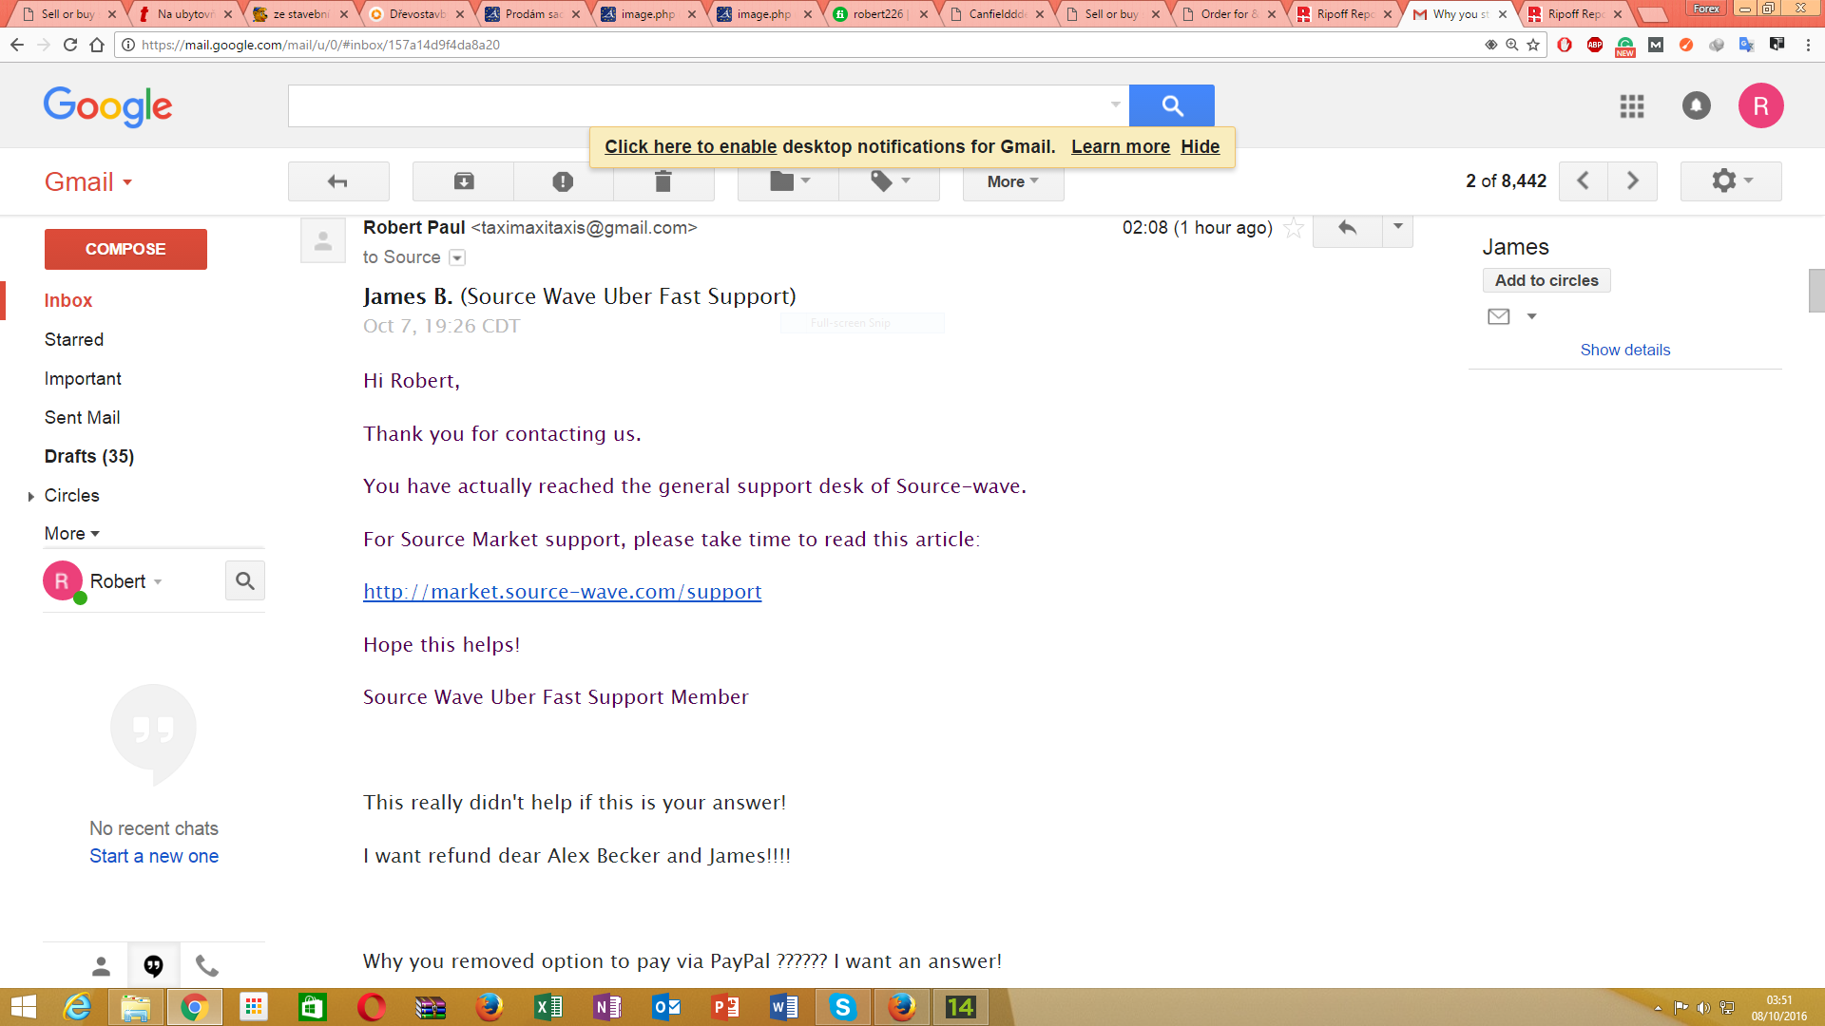Hide the desktop notifications banner
The height and width of the screenshot is (1026, 1825).
point(1201,146)
